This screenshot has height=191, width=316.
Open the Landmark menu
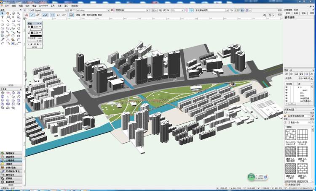click(43, 6)
